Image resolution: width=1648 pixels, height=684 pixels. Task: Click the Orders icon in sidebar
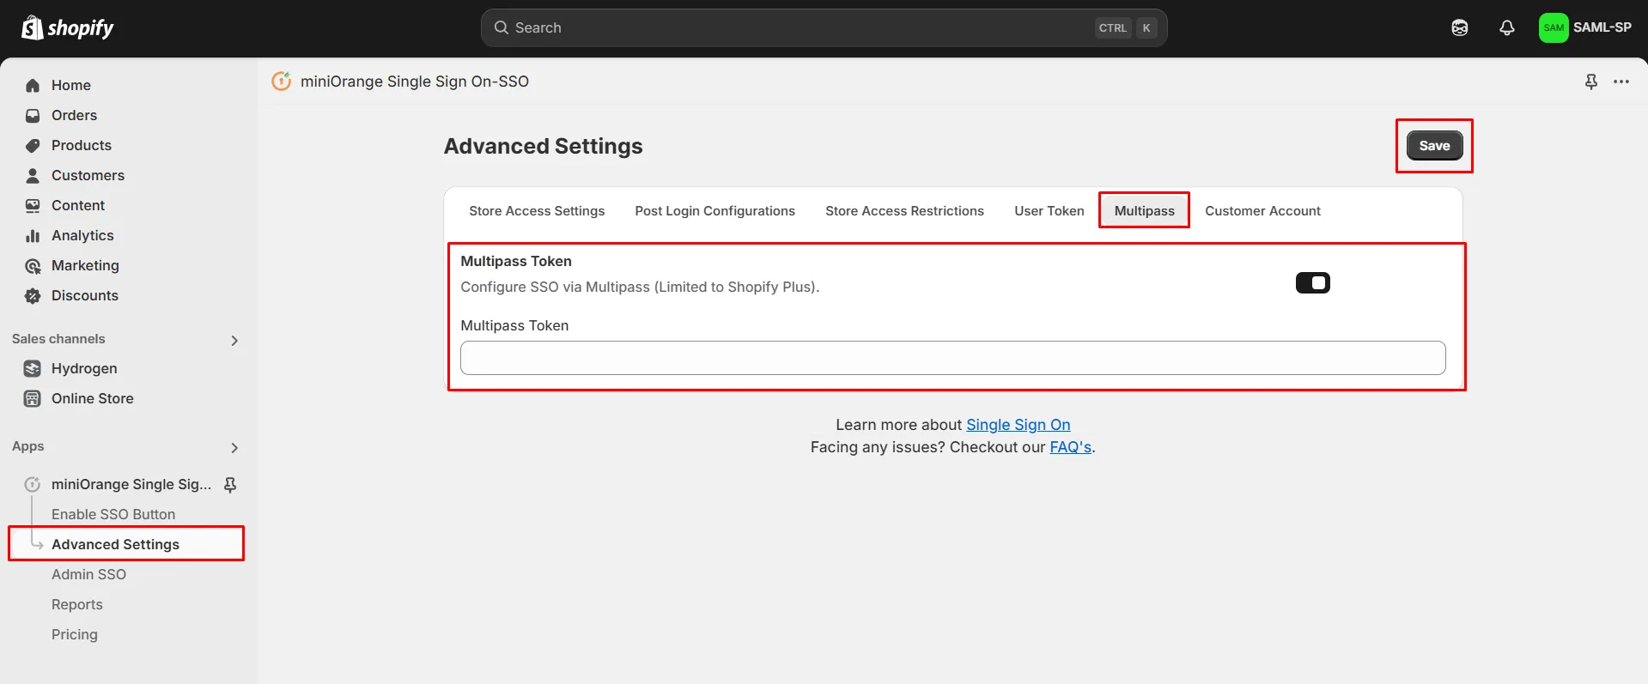click(33, 115)
